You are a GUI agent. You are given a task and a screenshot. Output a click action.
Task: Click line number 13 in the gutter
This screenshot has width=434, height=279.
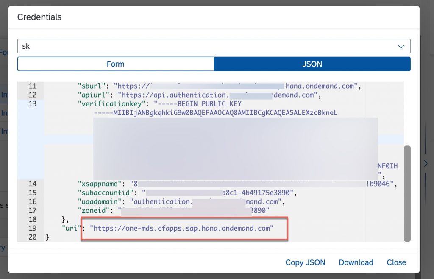pyautogui.click(x=32, y=104)
